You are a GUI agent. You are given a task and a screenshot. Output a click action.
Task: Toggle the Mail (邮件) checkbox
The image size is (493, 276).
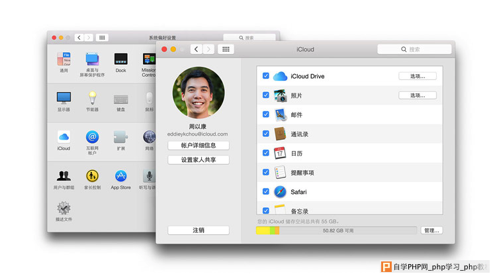click(x=266, y=115)
